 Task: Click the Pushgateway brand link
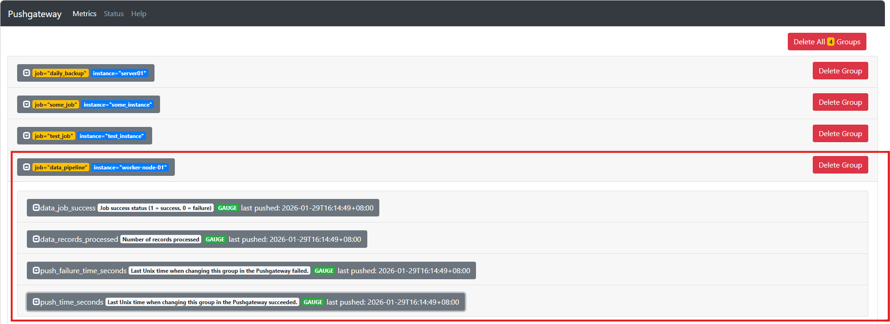[35, 14]
